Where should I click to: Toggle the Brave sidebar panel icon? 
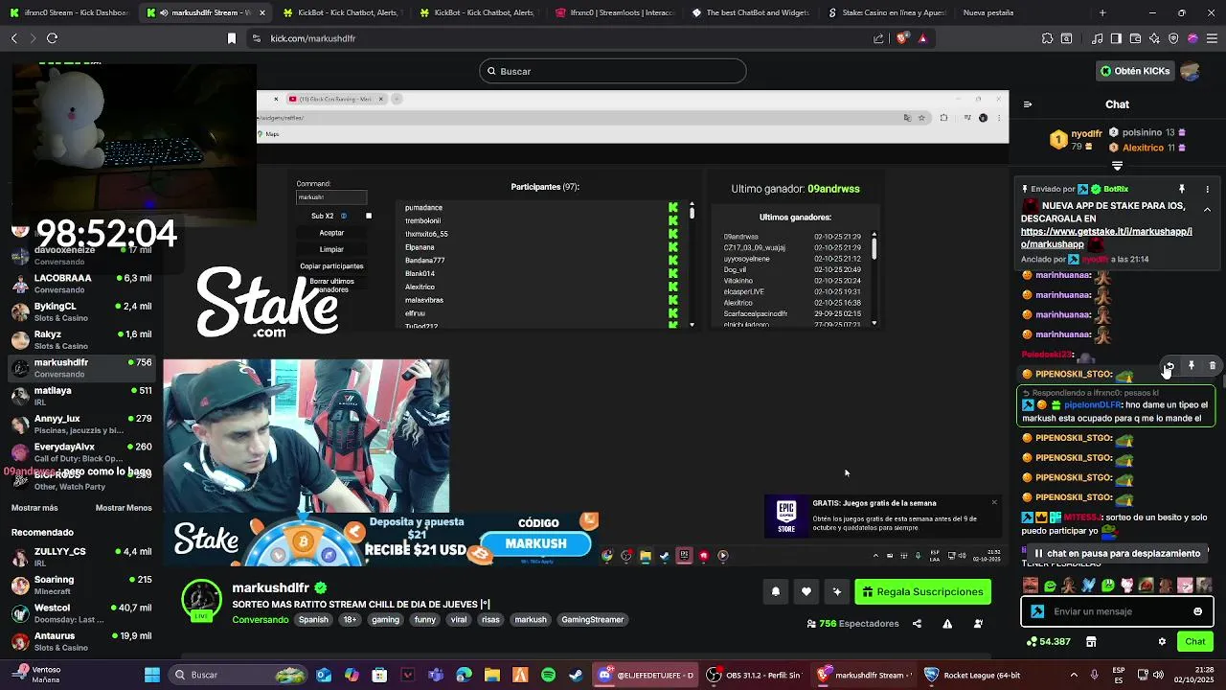pyautogui.click(x=1116, y=38)
